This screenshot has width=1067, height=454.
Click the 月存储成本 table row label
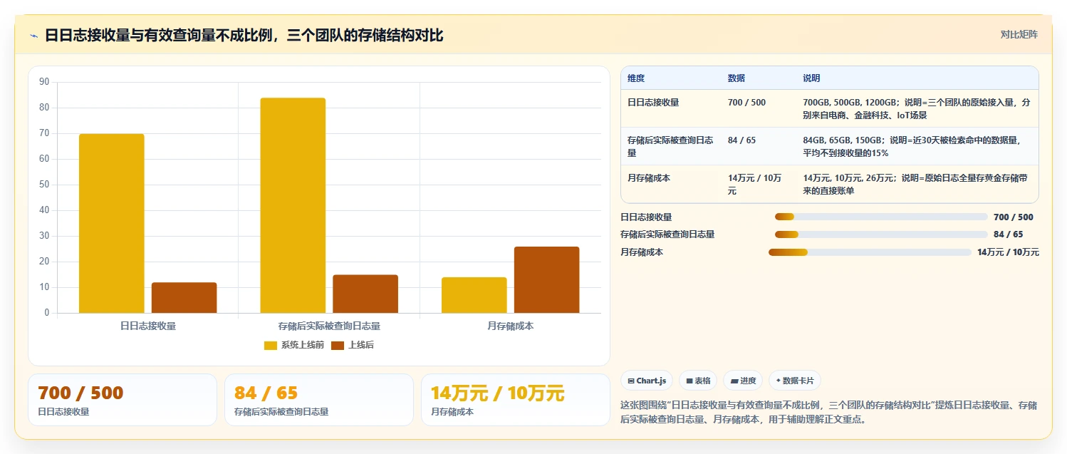(x=649, y=178)
